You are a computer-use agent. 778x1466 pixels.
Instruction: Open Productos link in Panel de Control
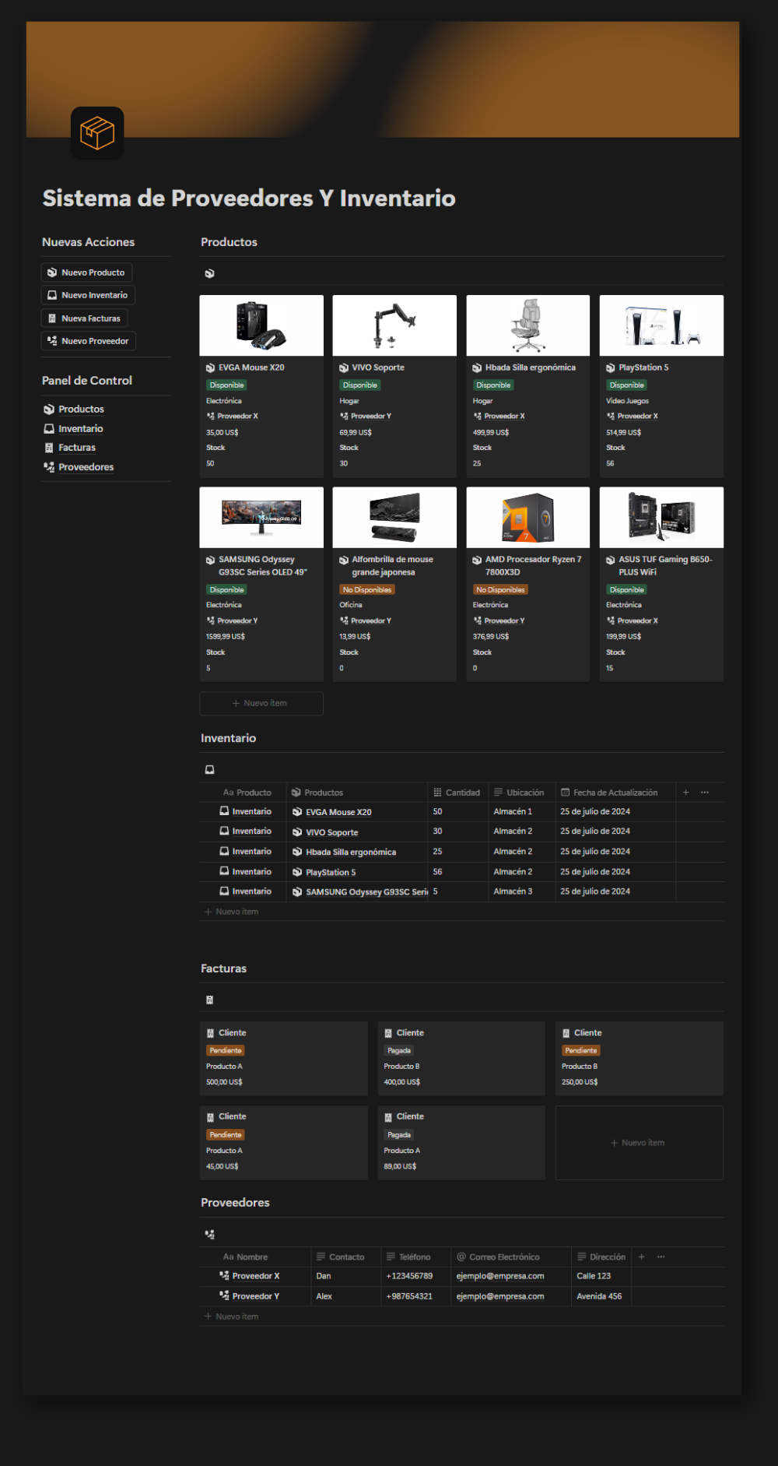click(81, 410)
